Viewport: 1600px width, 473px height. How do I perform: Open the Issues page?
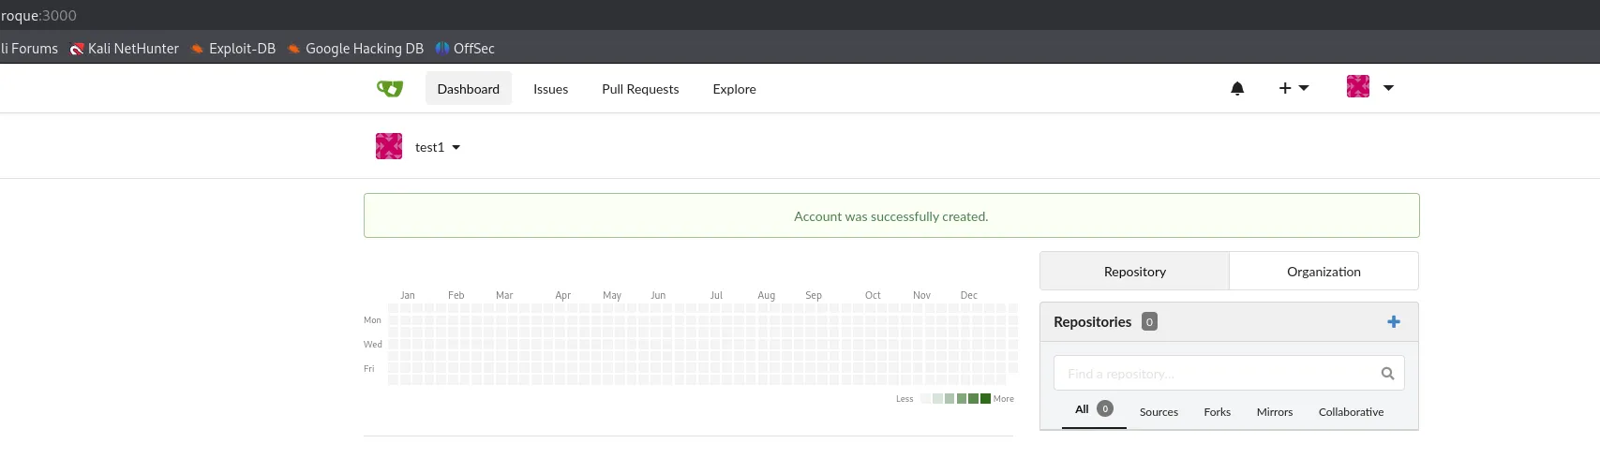tap(551, 89)
